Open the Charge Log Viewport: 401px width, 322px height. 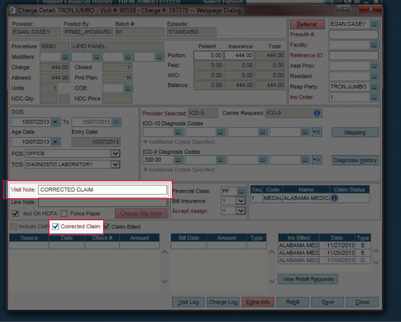click(x=223, y=302)
